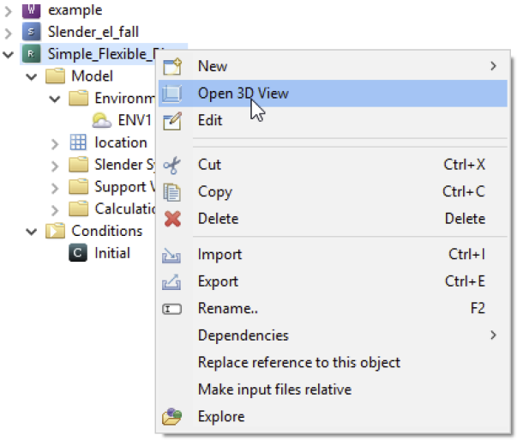Click the scissors Cut icon
The height and width of the screenshot is (441, 517).
click(x=172, y=165)
